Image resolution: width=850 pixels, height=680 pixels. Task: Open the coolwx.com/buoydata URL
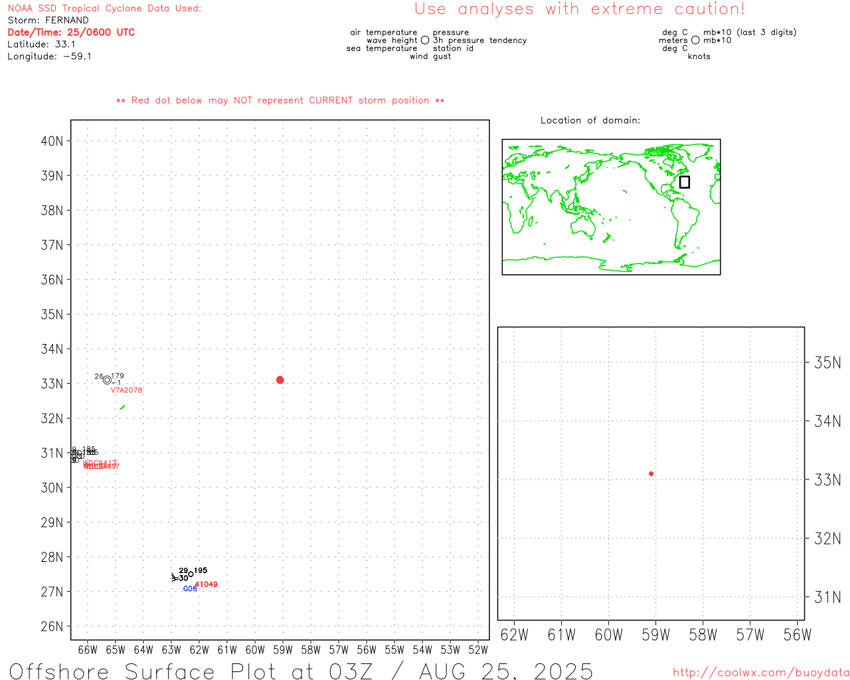pos(761,673)
